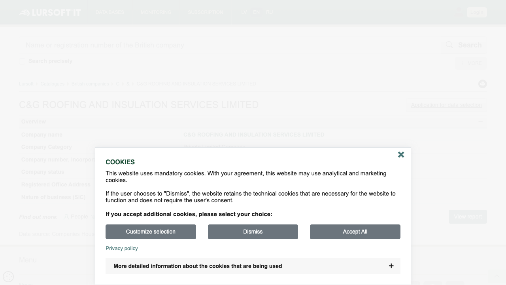Viewport: 506px width, 285px height.
Task: Open the MORE options dropdown
Action: pos(470,63)
